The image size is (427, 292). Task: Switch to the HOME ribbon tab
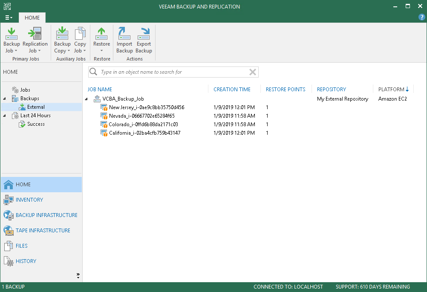tap(32, 18)
